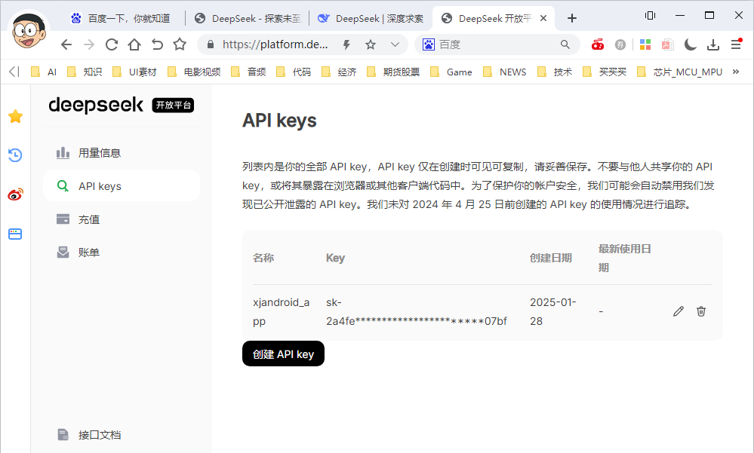754x453 pixels.
Task: Open the Baidu paw search engine selector
Action: (x=429, y=44)
